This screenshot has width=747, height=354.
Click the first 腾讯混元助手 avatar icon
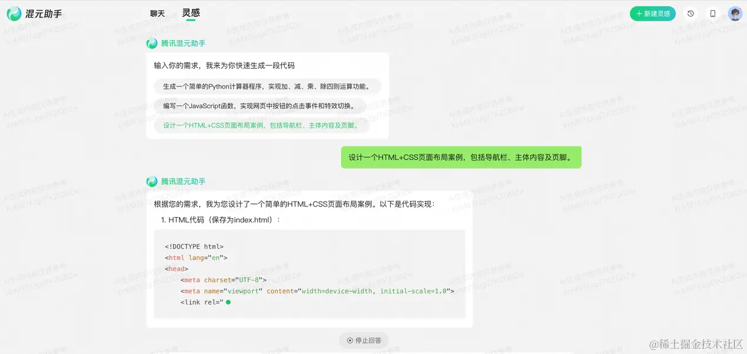(x=152, y=44)
